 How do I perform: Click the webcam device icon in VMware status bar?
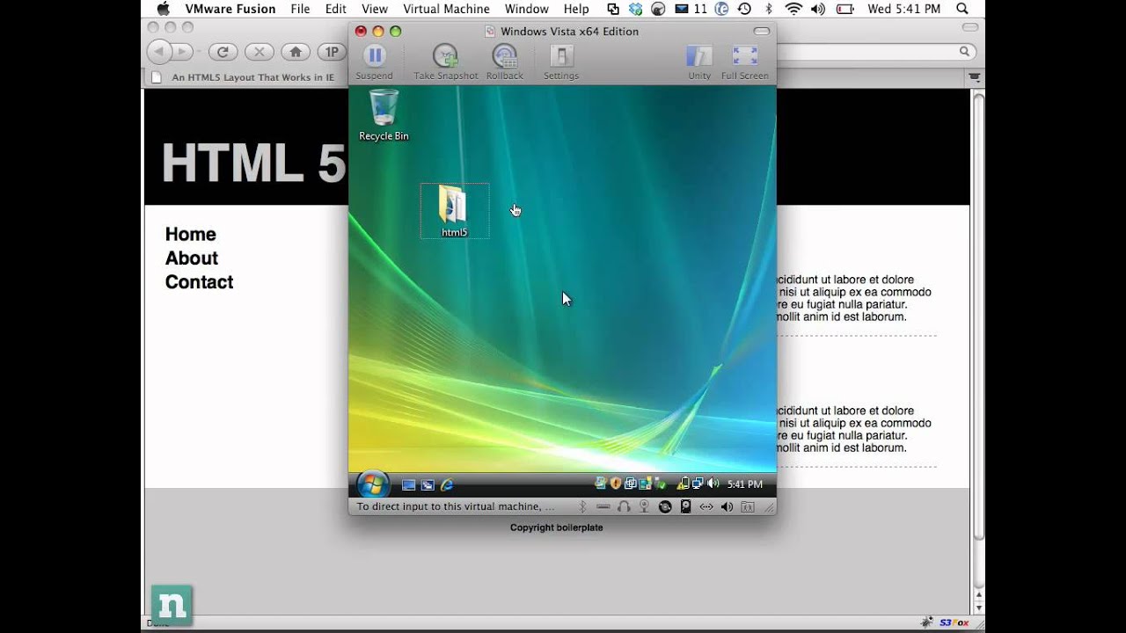point(644,506)
